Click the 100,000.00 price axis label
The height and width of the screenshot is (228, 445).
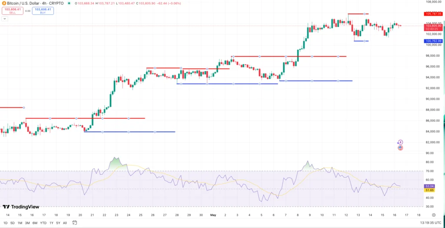[x=434, y=45]
